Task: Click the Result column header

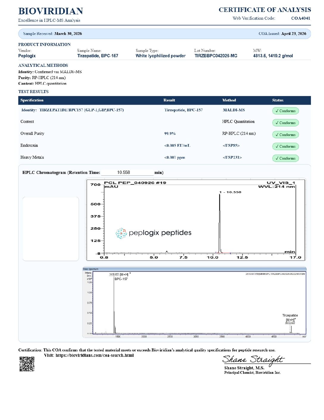Action: pyautogui.click(x=169, y=100)
